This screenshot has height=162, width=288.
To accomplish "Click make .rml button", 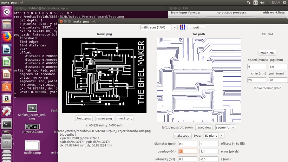I will tap(267, 53).
